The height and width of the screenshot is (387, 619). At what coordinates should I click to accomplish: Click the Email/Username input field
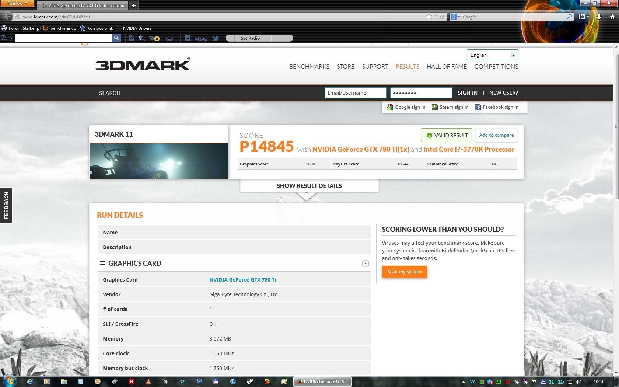[x=356, y=93]
